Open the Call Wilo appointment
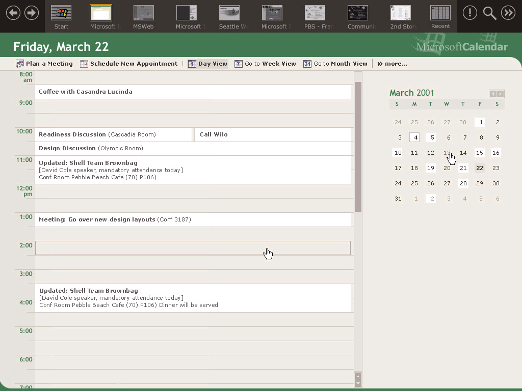Image resolution: width=522 pixels, height=391 pixels. pyautogui.click(x=272, y=134)
